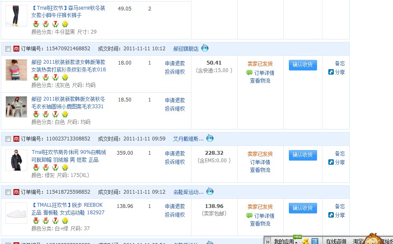Click 备忘 for the 138.96 order

click(x=340, y=206)
